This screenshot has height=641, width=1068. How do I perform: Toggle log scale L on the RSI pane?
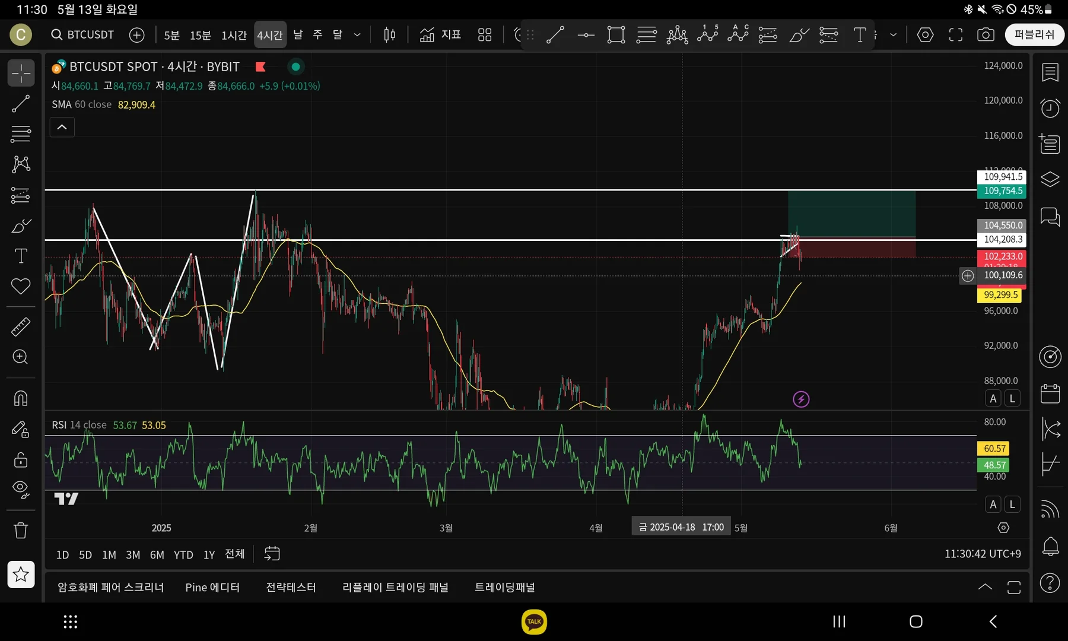pos(1012,504)
